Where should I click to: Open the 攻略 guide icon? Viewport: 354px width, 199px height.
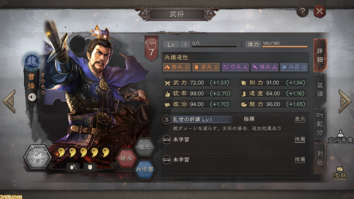click(340, 172)
